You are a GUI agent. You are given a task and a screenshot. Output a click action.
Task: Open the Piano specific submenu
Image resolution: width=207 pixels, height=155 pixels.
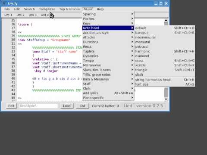[108, 98]
